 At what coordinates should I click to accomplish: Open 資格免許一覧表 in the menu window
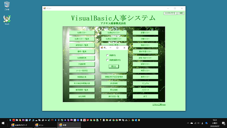(x=82, y=45)
